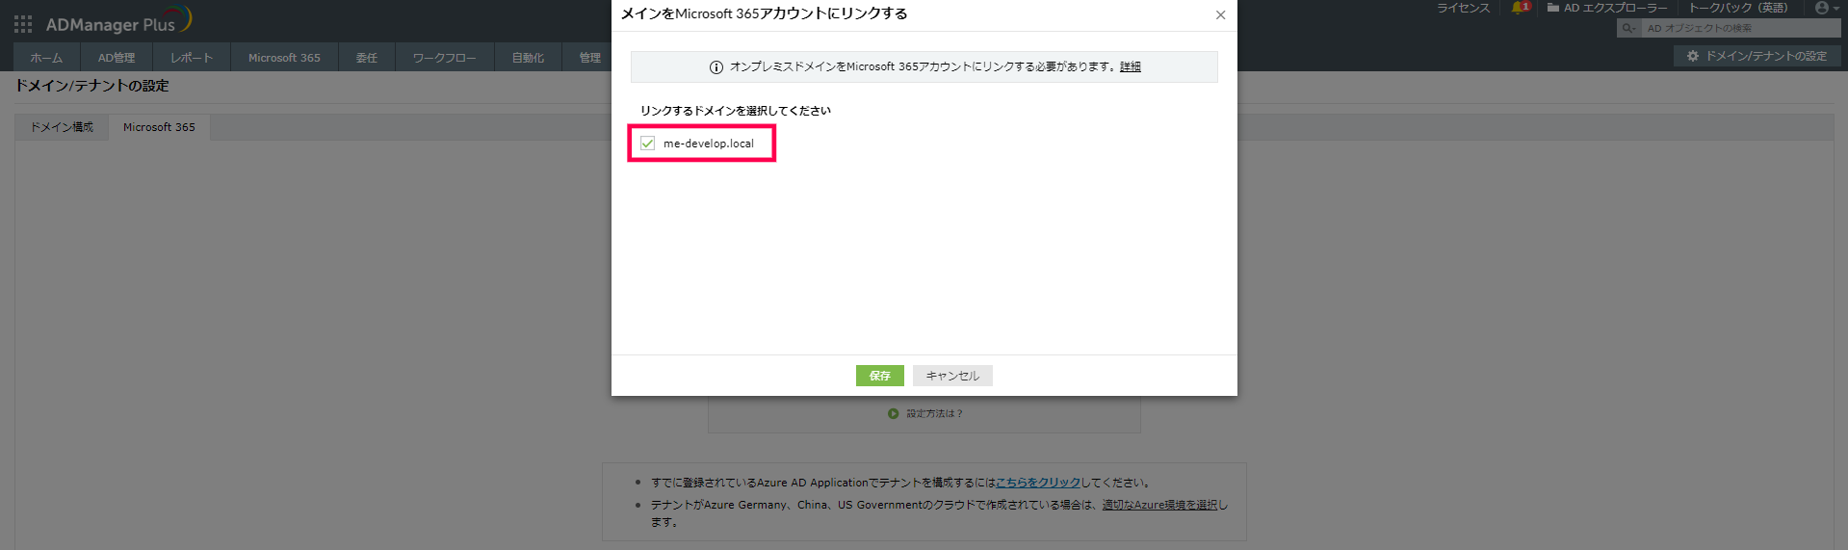
Task: Click the me-develop.local domain label
Action: [709, 144]
